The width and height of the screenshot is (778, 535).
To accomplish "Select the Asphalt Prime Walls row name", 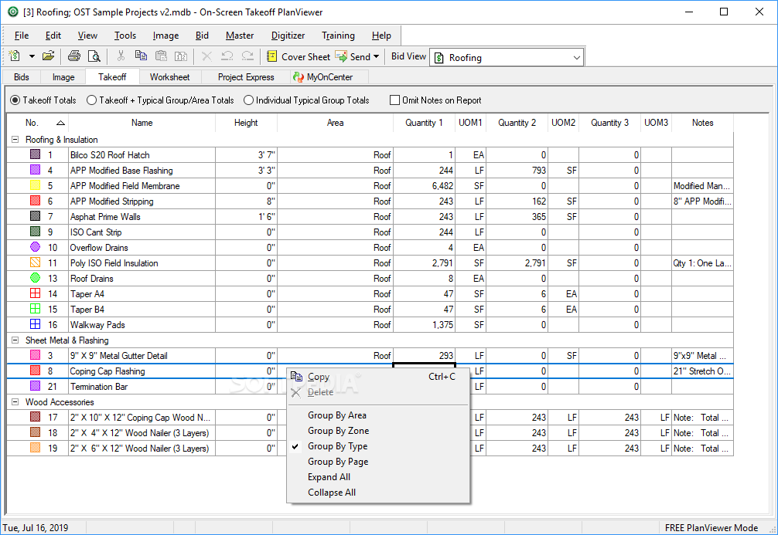I will 105,216.
